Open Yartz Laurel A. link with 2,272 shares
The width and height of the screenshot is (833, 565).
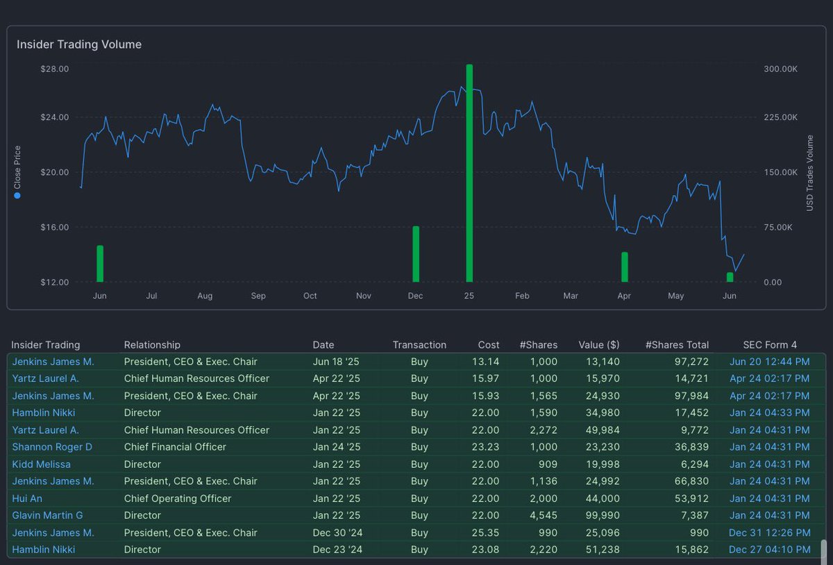tap(45, 430)
